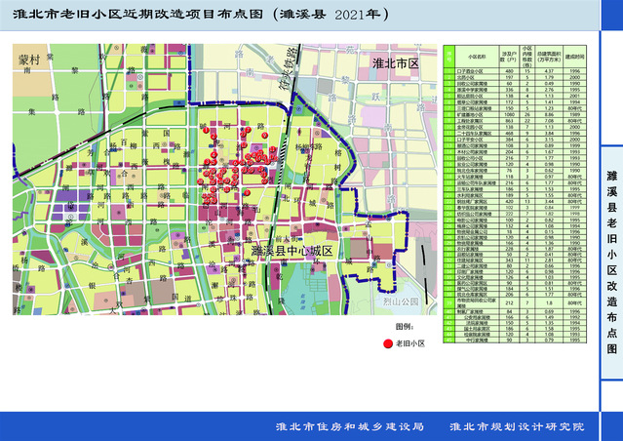
Task: Click the 涉及户(户) table column header
Action: [x=506, y=56]
